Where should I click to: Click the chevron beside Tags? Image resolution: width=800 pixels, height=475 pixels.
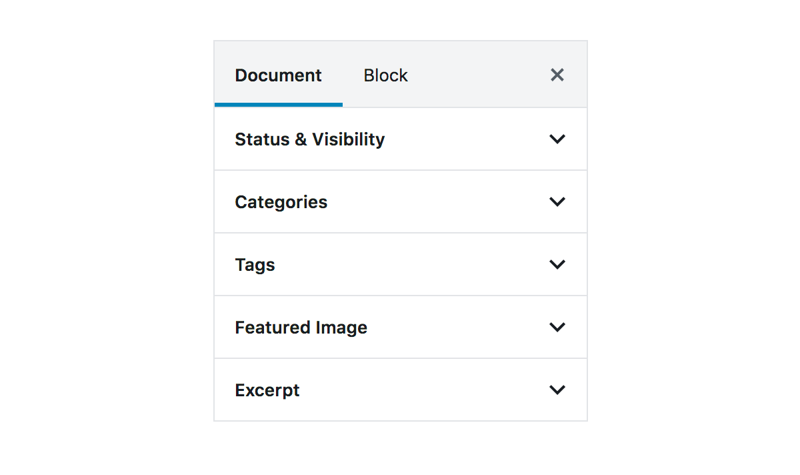click(x=557, y=264)
